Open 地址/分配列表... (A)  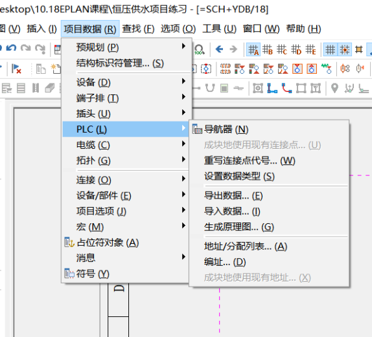[269, 246]
